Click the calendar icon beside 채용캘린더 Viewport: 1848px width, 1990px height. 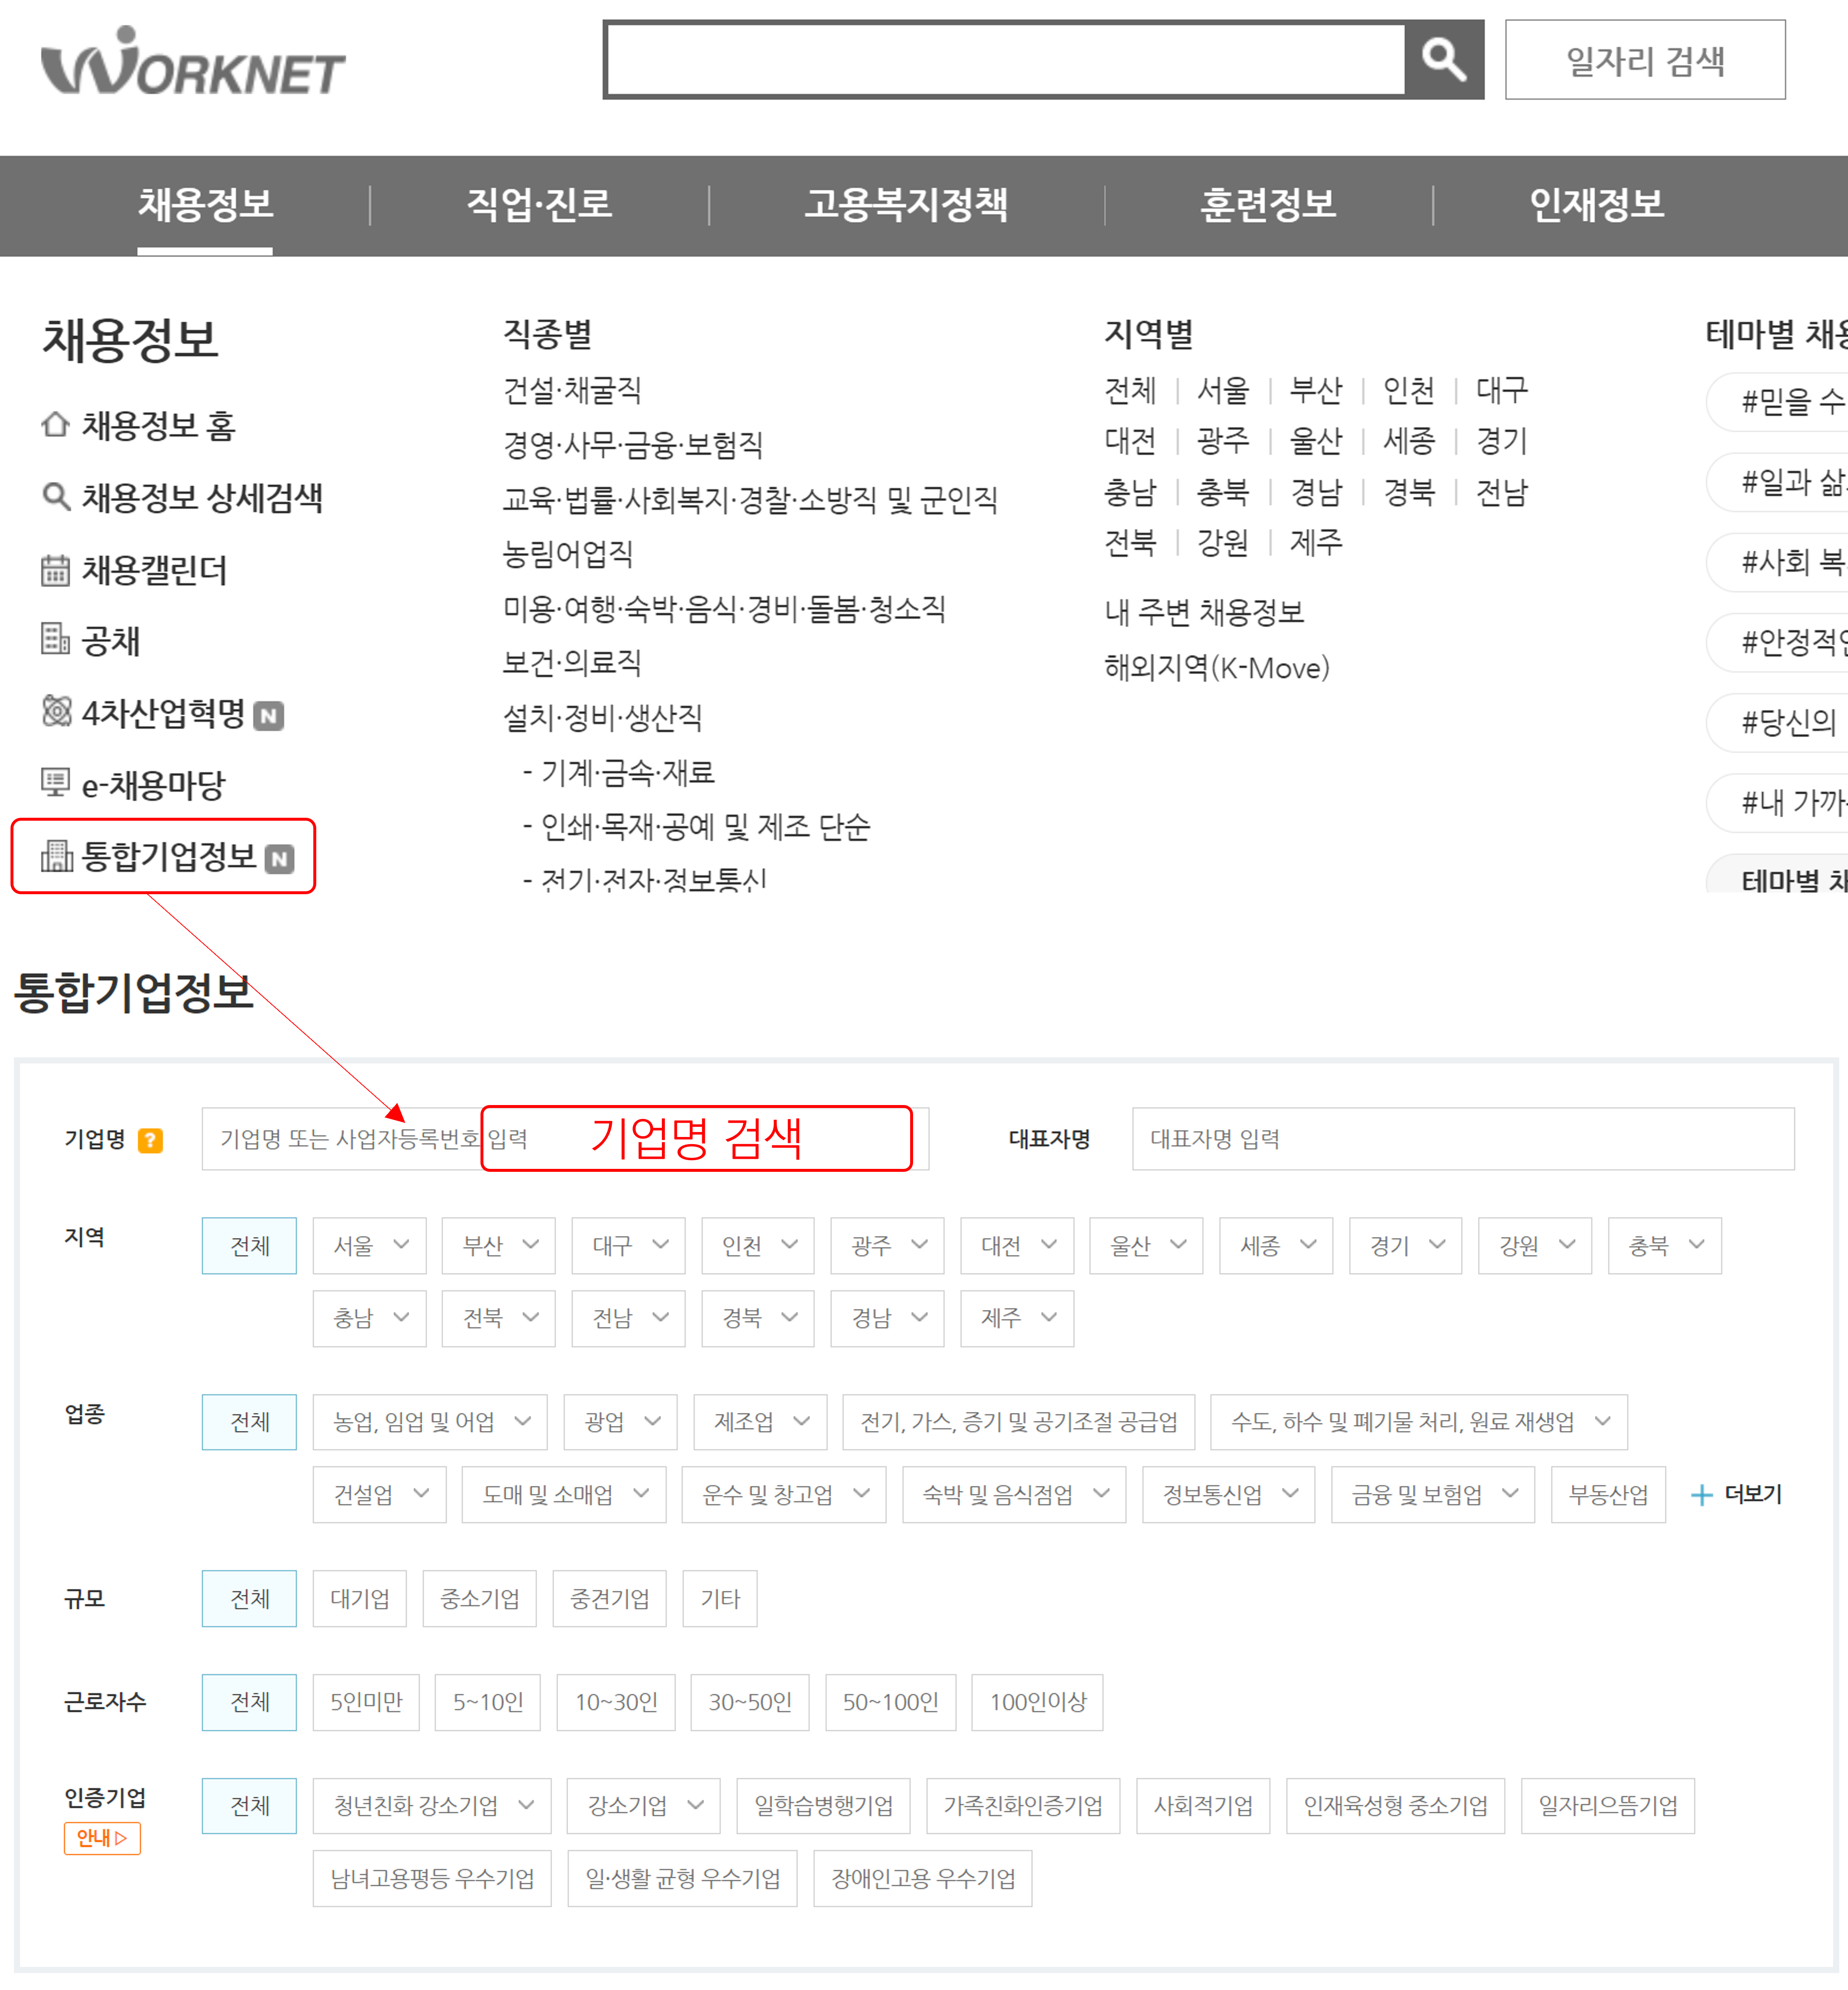[55, 570]
